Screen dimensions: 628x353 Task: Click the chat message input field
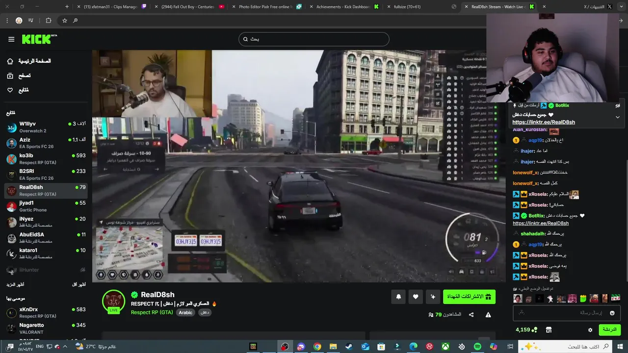point(567,313)
